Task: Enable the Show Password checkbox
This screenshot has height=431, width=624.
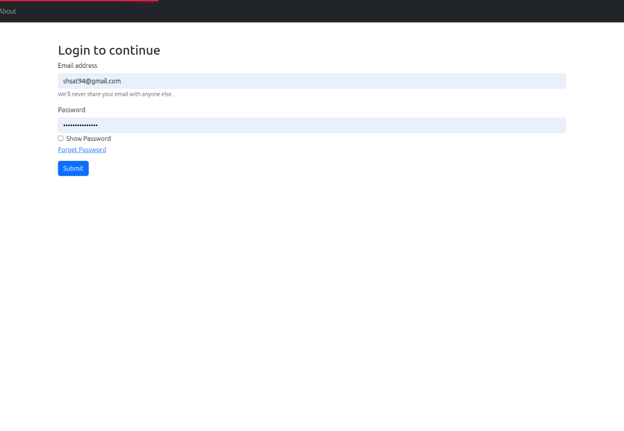Action: 61,138
